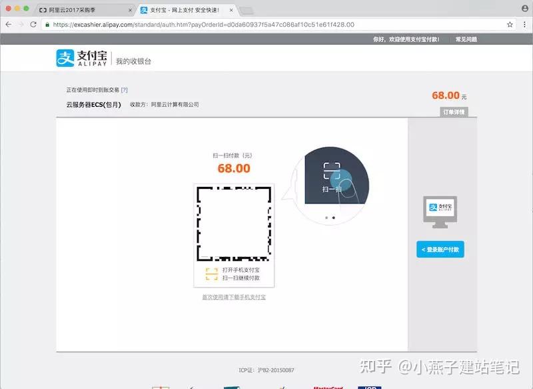Switch to the 支付宝 网上支付 tab

pos(187,10)
